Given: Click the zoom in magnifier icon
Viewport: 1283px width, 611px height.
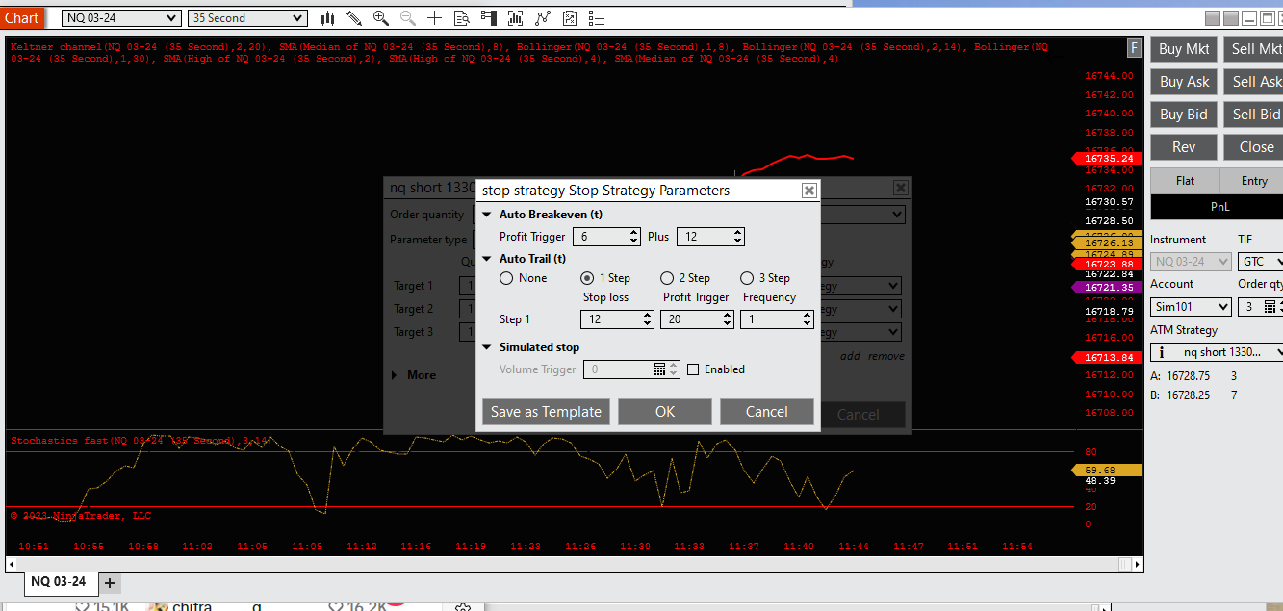Looking at the screenshot, I should pyautogui.click(x=381, y=17).
